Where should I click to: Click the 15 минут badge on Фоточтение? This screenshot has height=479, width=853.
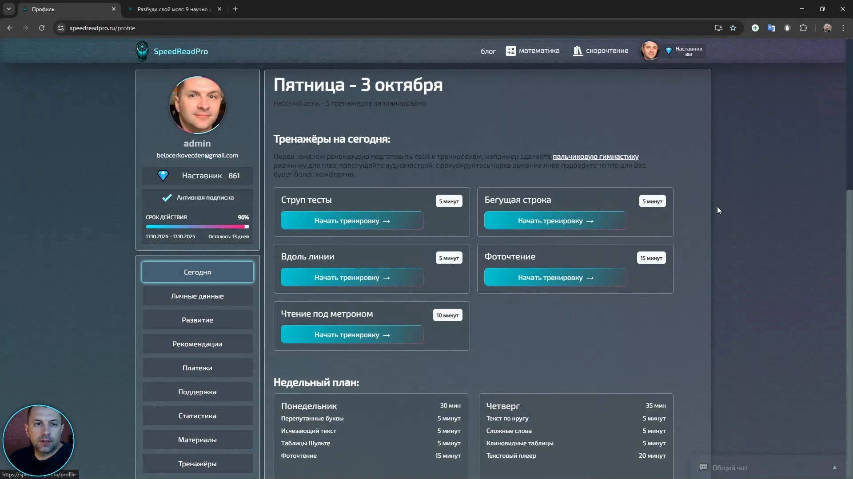[651, 258]
